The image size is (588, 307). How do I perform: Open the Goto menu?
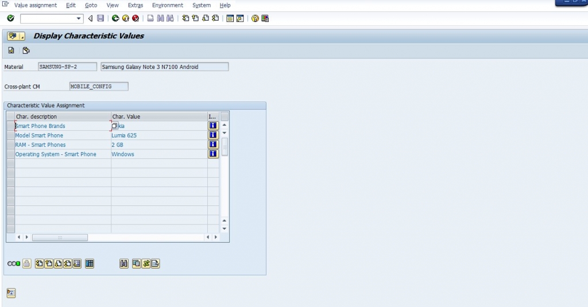[91, 5]
